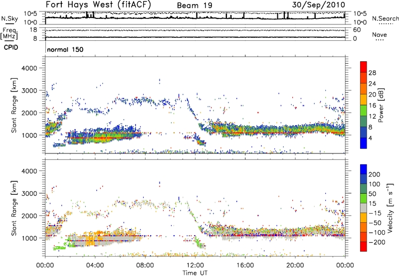The width and height of the screenshot is (399, 276).
Task: Click the 'N.Search' legend label
Action: point(385,18)
